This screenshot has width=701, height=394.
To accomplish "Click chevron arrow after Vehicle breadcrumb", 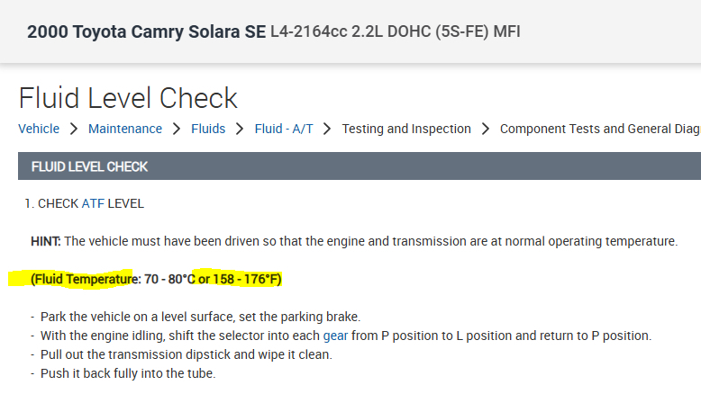I will [74, 129].
